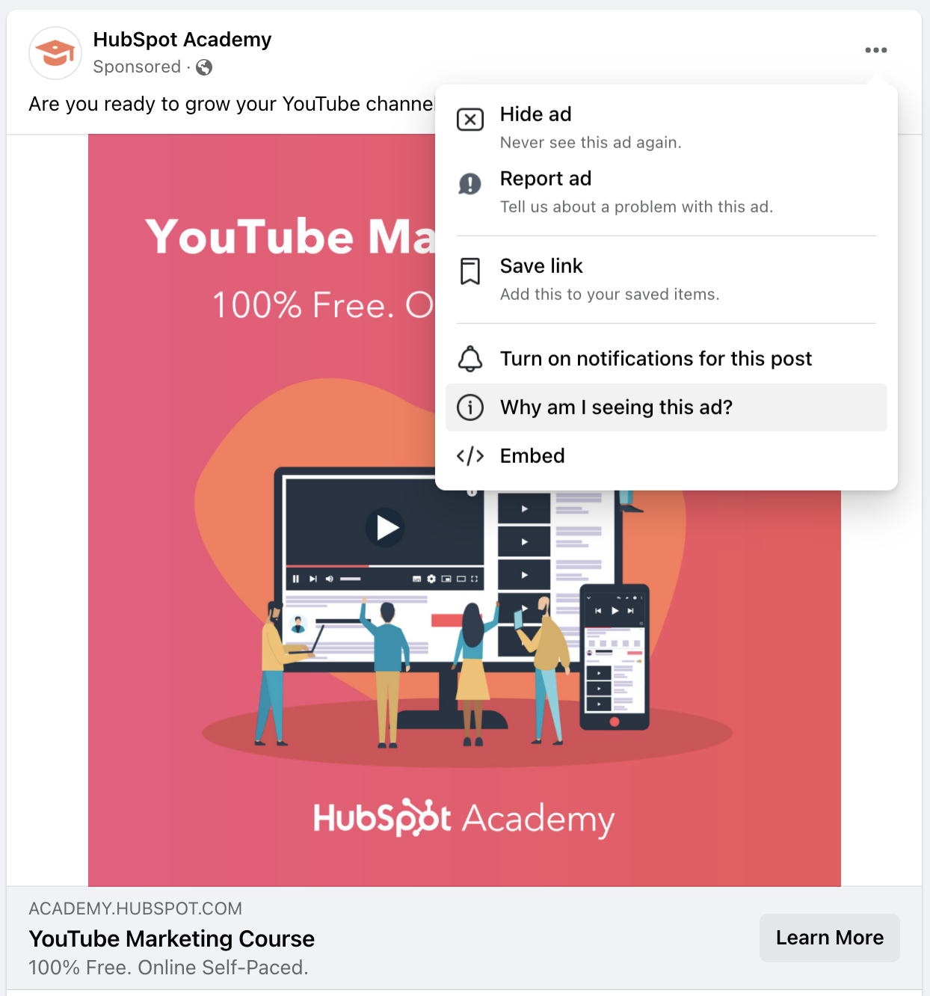
Task: Click the video play button in ad image
Action: coord(386,527)
